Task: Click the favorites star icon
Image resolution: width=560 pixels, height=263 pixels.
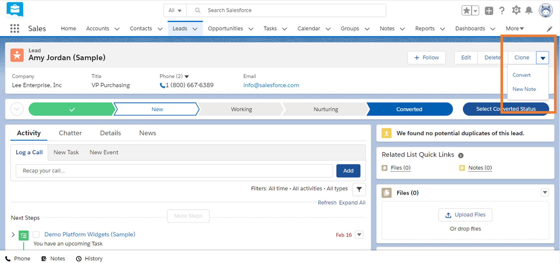Action: click(x=466, y=11)
